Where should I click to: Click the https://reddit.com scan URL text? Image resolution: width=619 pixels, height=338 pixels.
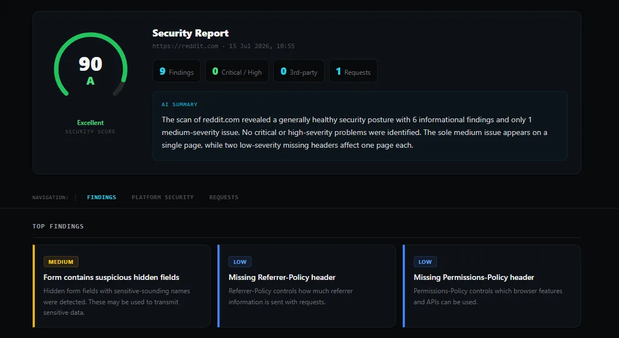pos(185,46)
